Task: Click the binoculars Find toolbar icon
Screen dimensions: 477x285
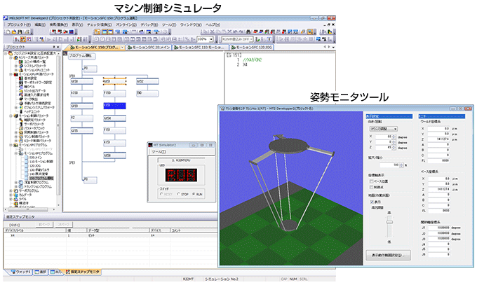Action: pos(248,32)
